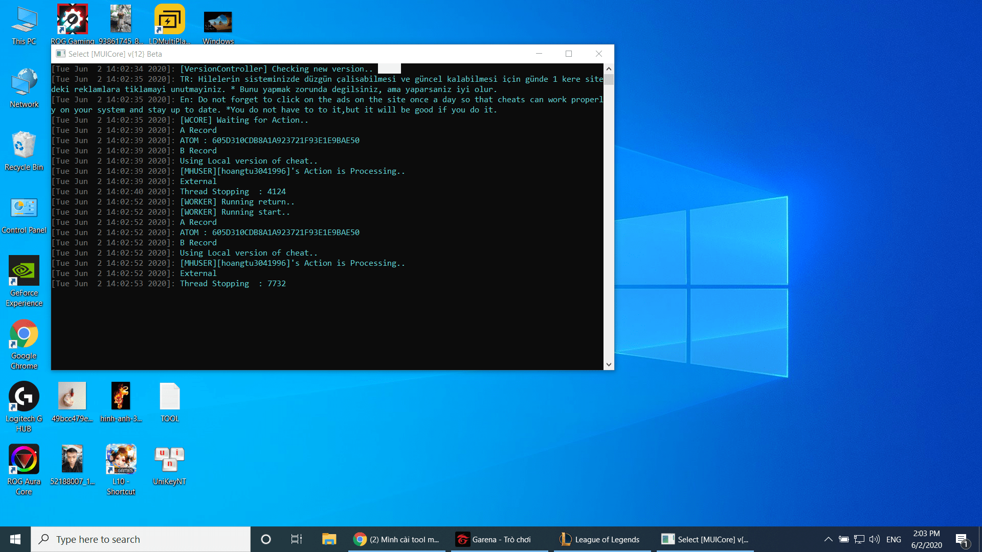The image size is (982, 552).
Task: Click the ENG input language indicator
Action: pyautogui.click(x=894, y=539)
